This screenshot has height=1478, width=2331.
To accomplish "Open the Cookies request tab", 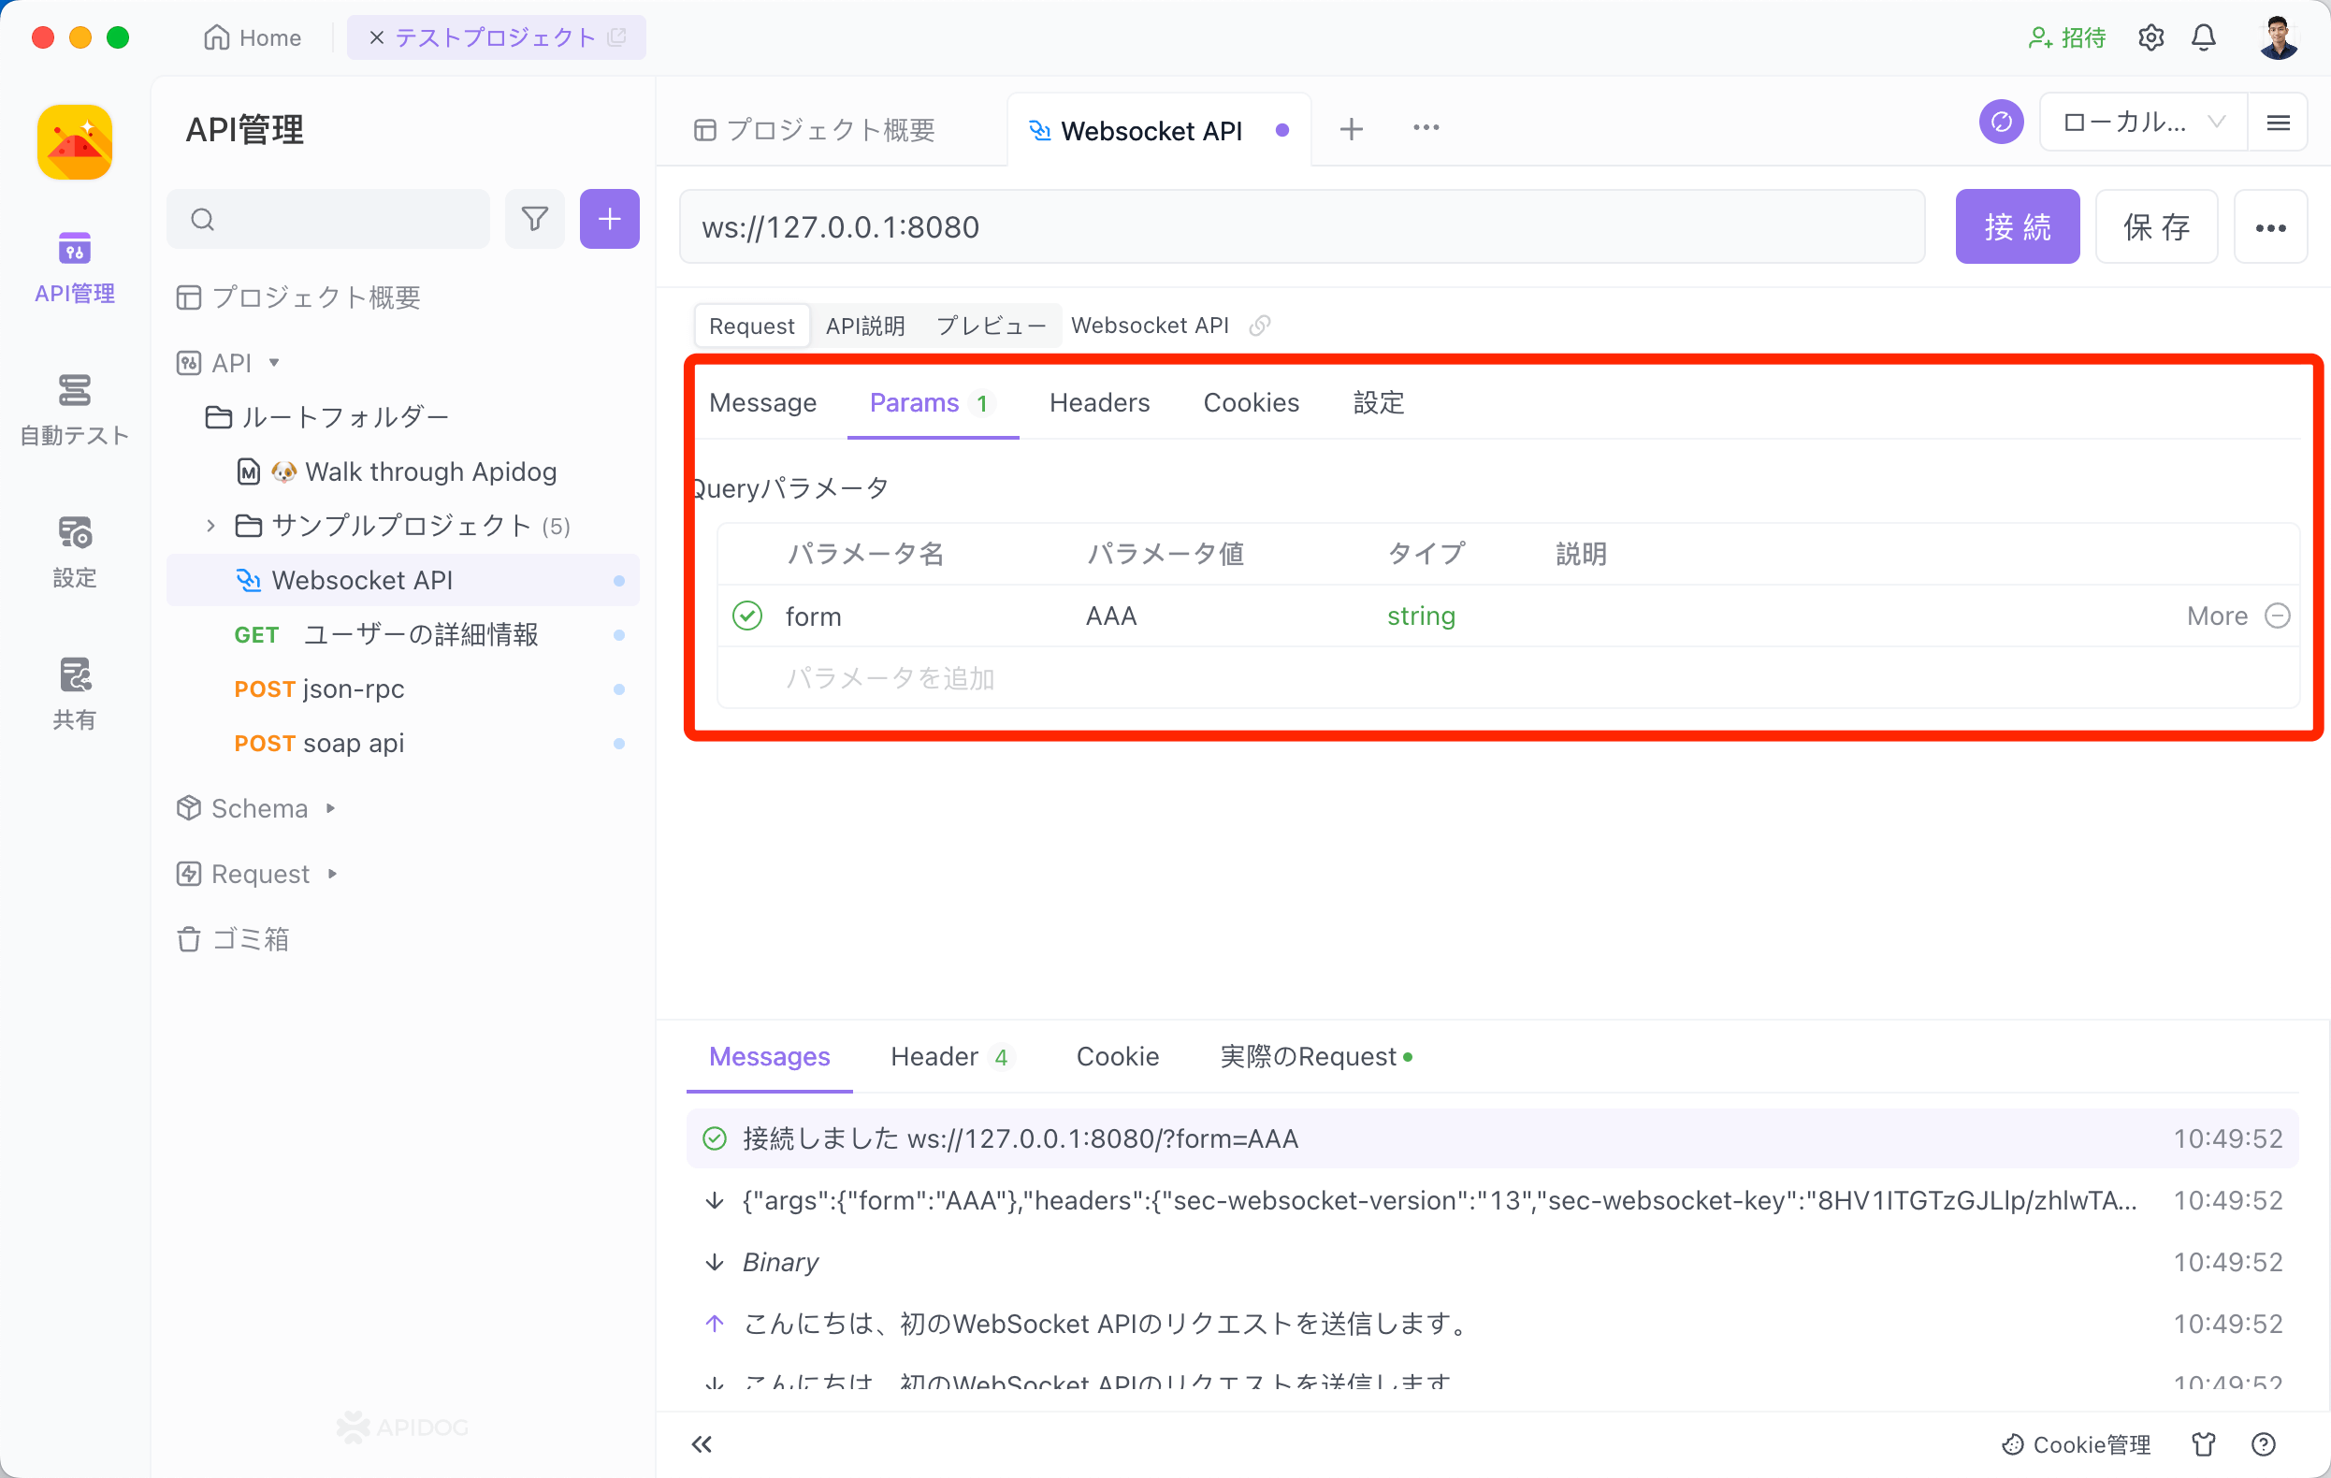I will click(x=1251, y=402).
